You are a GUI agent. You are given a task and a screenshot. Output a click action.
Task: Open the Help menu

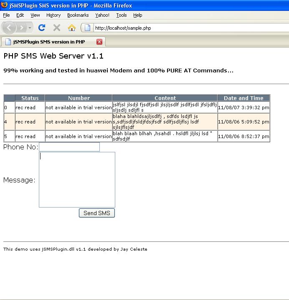pos(138,15)
